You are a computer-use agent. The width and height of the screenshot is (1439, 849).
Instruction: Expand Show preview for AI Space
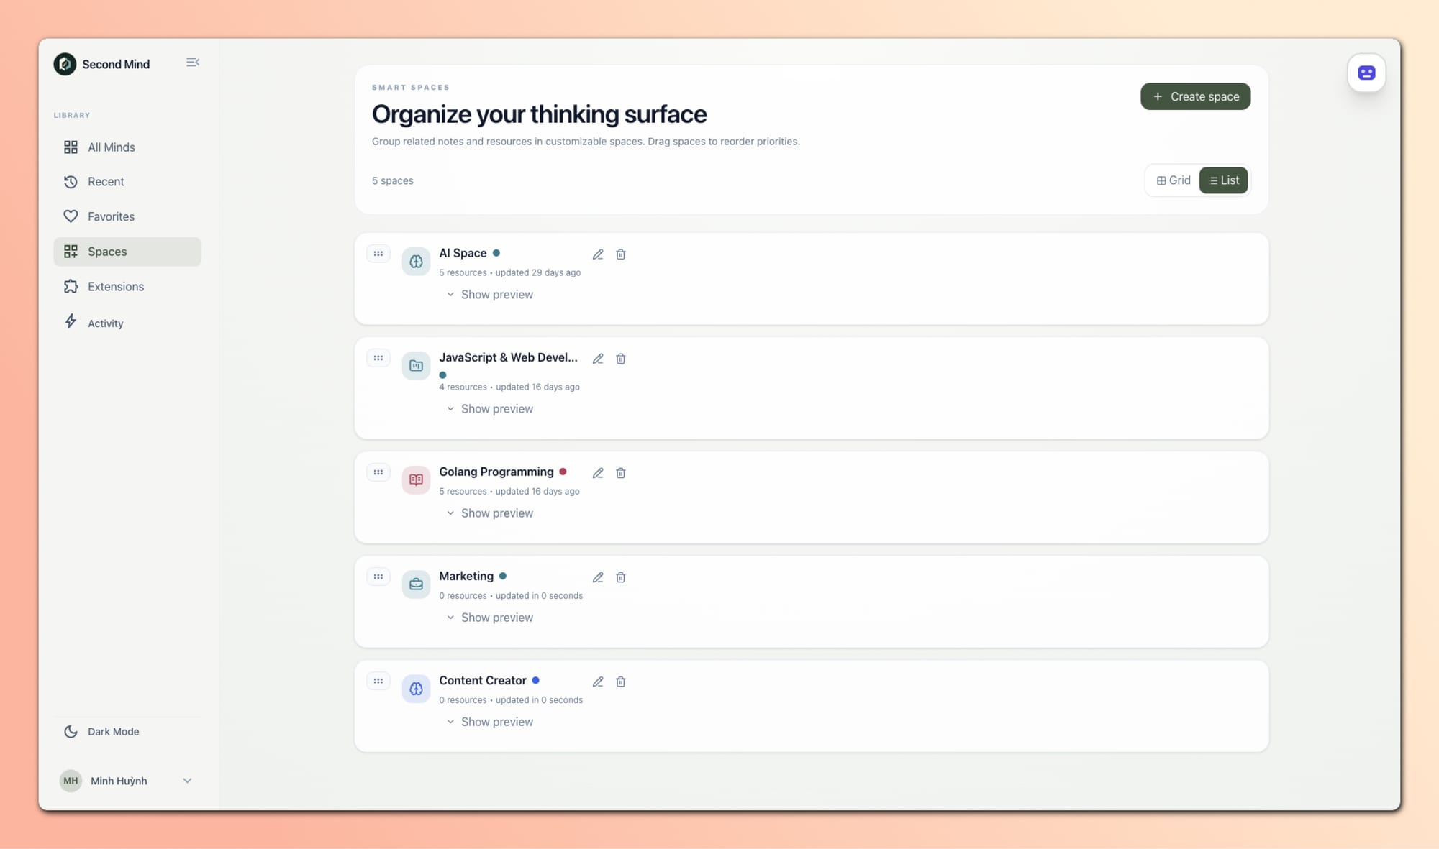tap(490, 295)
